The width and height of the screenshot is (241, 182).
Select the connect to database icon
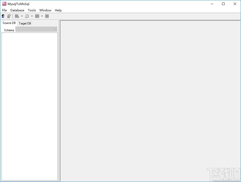click(3, 16)
